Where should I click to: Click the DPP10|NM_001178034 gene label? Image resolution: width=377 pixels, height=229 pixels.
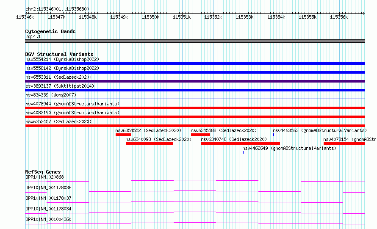pyautogui.click(x=48, y=209)
